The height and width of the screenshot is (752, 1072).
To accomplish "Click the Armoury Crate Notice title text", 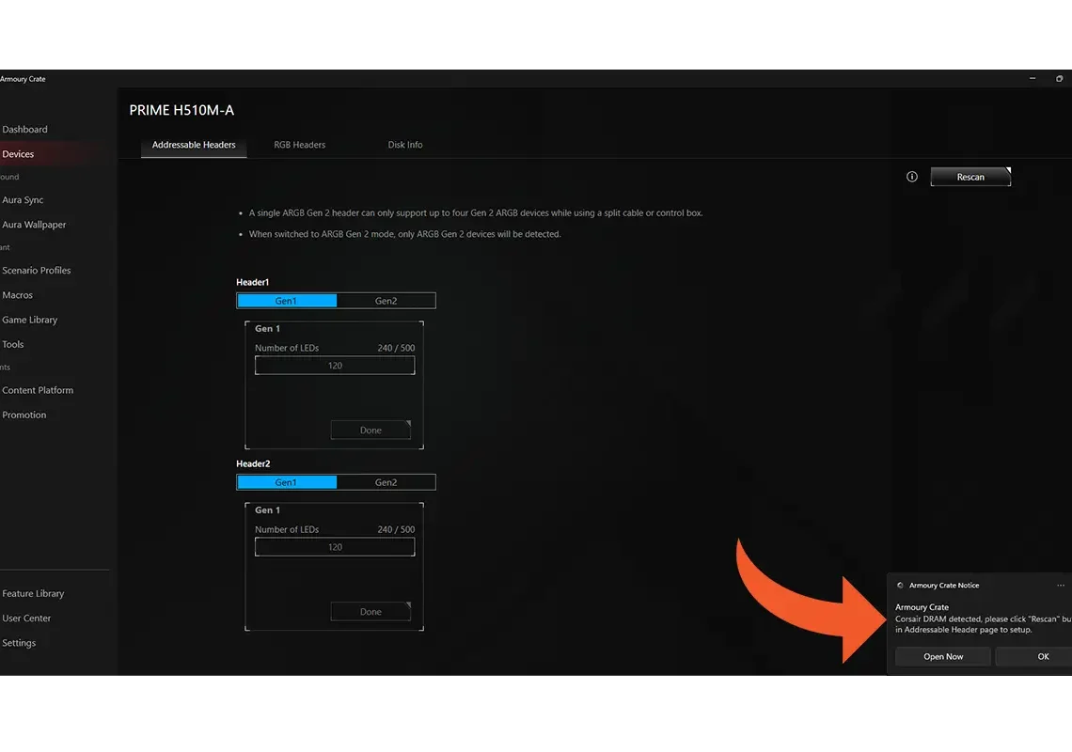I will coord(943,586).
